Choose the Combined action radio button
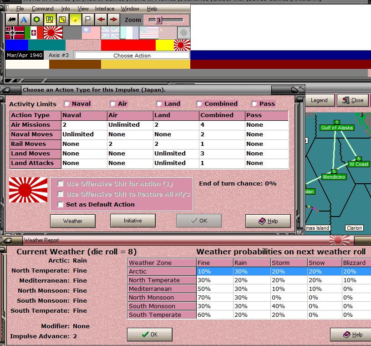This screenshot has height=346, width=371. point(199,104)
